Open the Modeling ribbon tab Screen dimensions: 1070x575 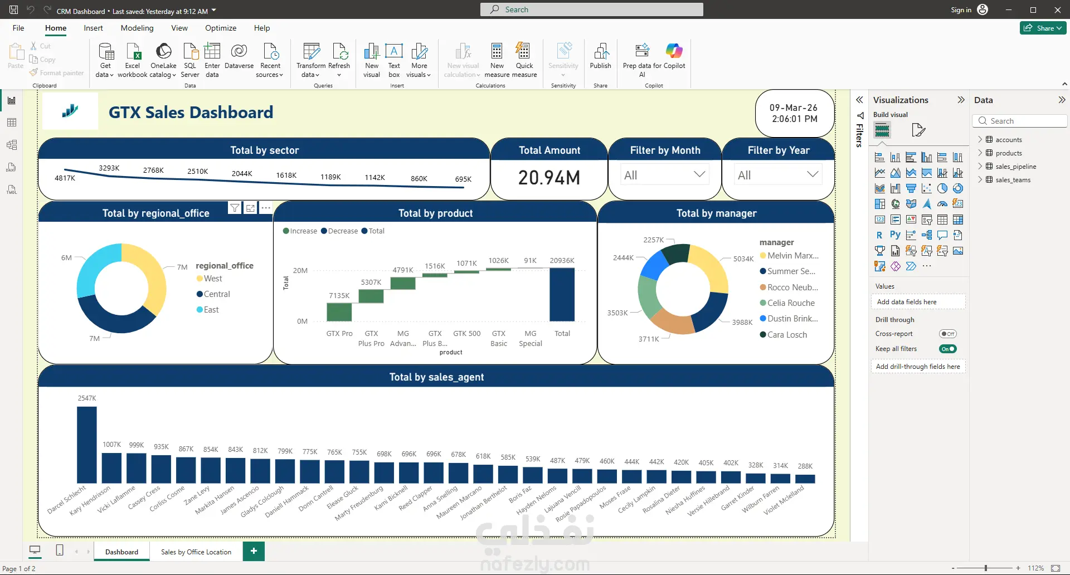coord(137,28)
